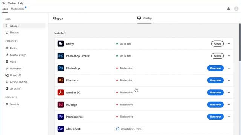Click Buy now for Photoshop
The height and width of the screenshot is (135, 241).
coord(215,68)
